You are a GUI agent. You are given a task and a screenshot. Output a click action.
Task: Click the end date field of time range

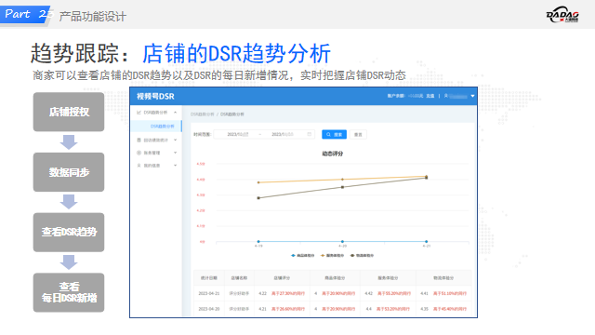point(283,134)
